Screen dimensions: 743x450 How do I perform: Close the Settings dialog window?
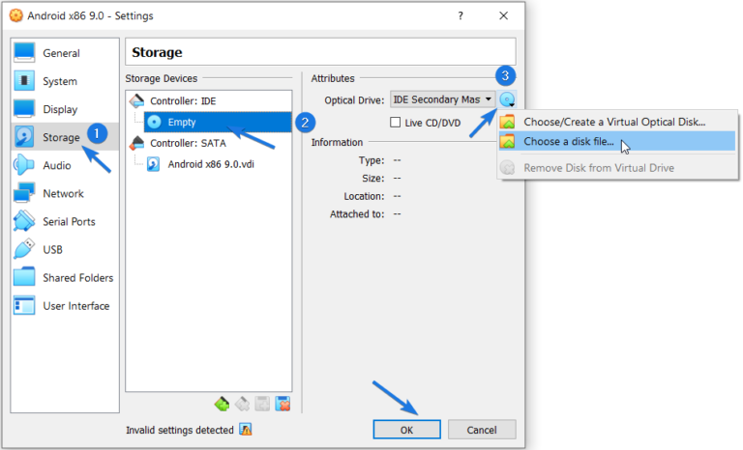click(x=503, y=15)
